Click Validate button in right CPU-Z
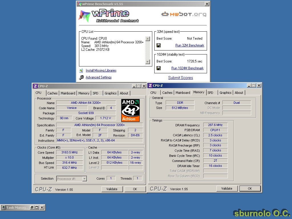 [x=227, y=188]
